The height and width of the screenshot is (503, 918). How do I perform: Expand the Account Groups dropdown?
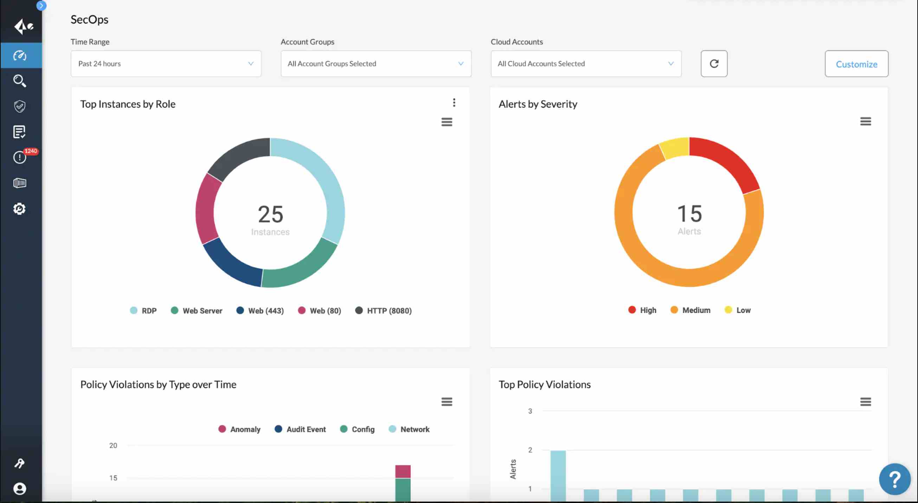point(376,64)
